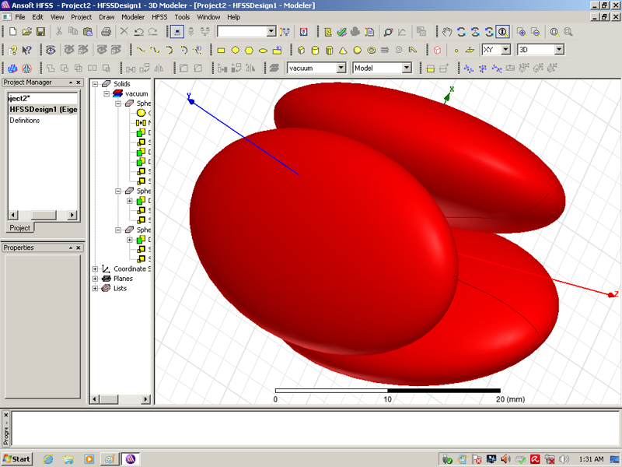This screenshot has width=622, height=467.
Task: Toggle the active view selection mode button
Action: (x=177, y=32)
